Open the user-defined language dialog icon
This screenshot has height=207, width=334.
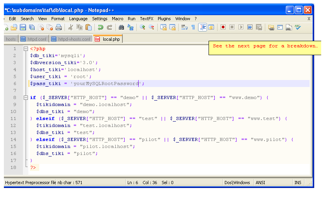pyautogui.click(x=211, y=27)
